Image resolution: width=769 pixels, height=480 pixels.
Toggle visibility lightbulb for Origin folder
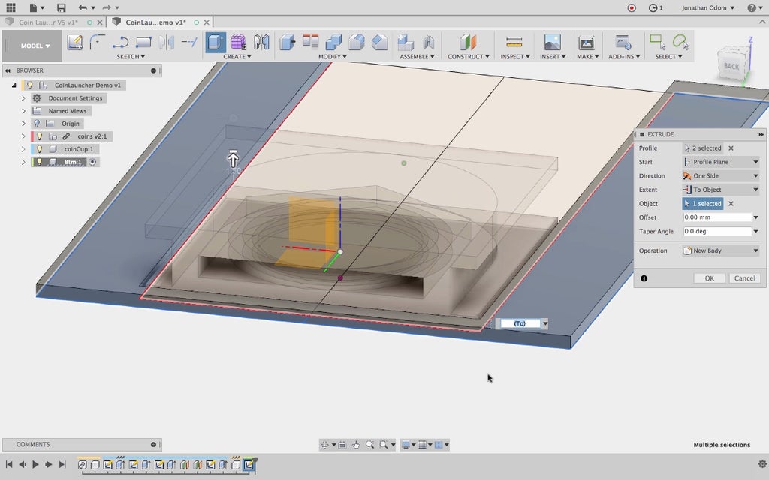tap(36, 124)
